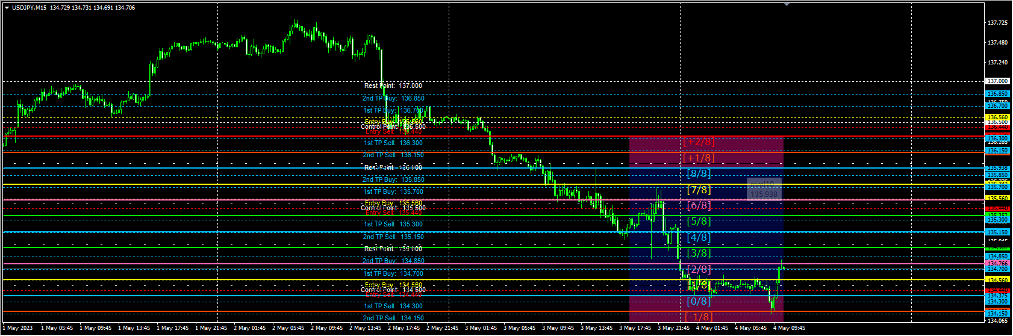This screenshot has width=1013, height=336.
Task: Click the blue 134.150 price tag
Action: click(x=997, y=314)
